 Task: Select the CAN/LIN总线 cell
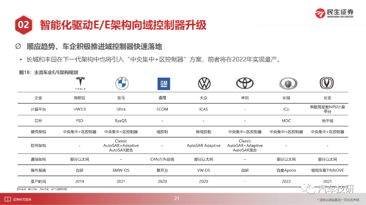click(162, 160)
